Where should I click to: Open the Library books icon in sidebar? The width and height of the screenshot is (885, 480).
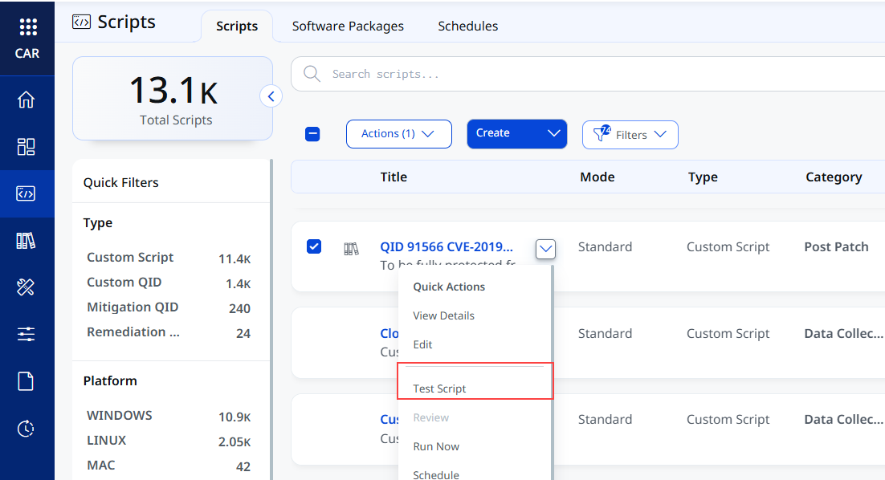pos(26,241)
